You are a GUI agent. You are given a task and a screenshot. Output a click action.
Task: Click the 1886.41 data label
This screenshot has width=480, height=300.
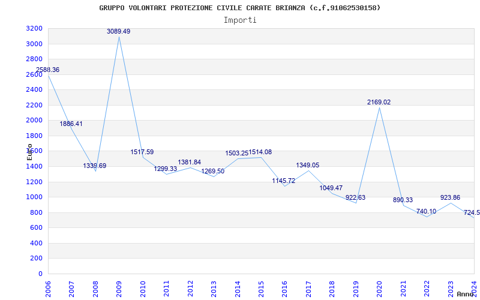coord(71,124)
